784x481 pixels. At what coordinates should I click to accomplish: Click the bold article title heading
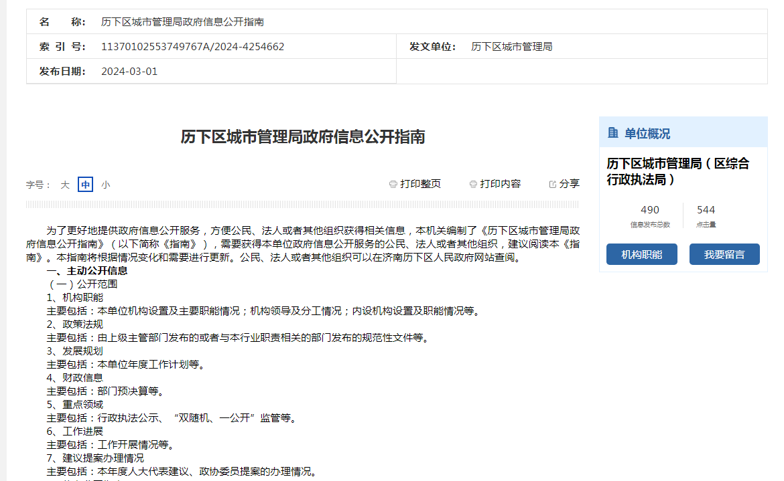(303, 136)
